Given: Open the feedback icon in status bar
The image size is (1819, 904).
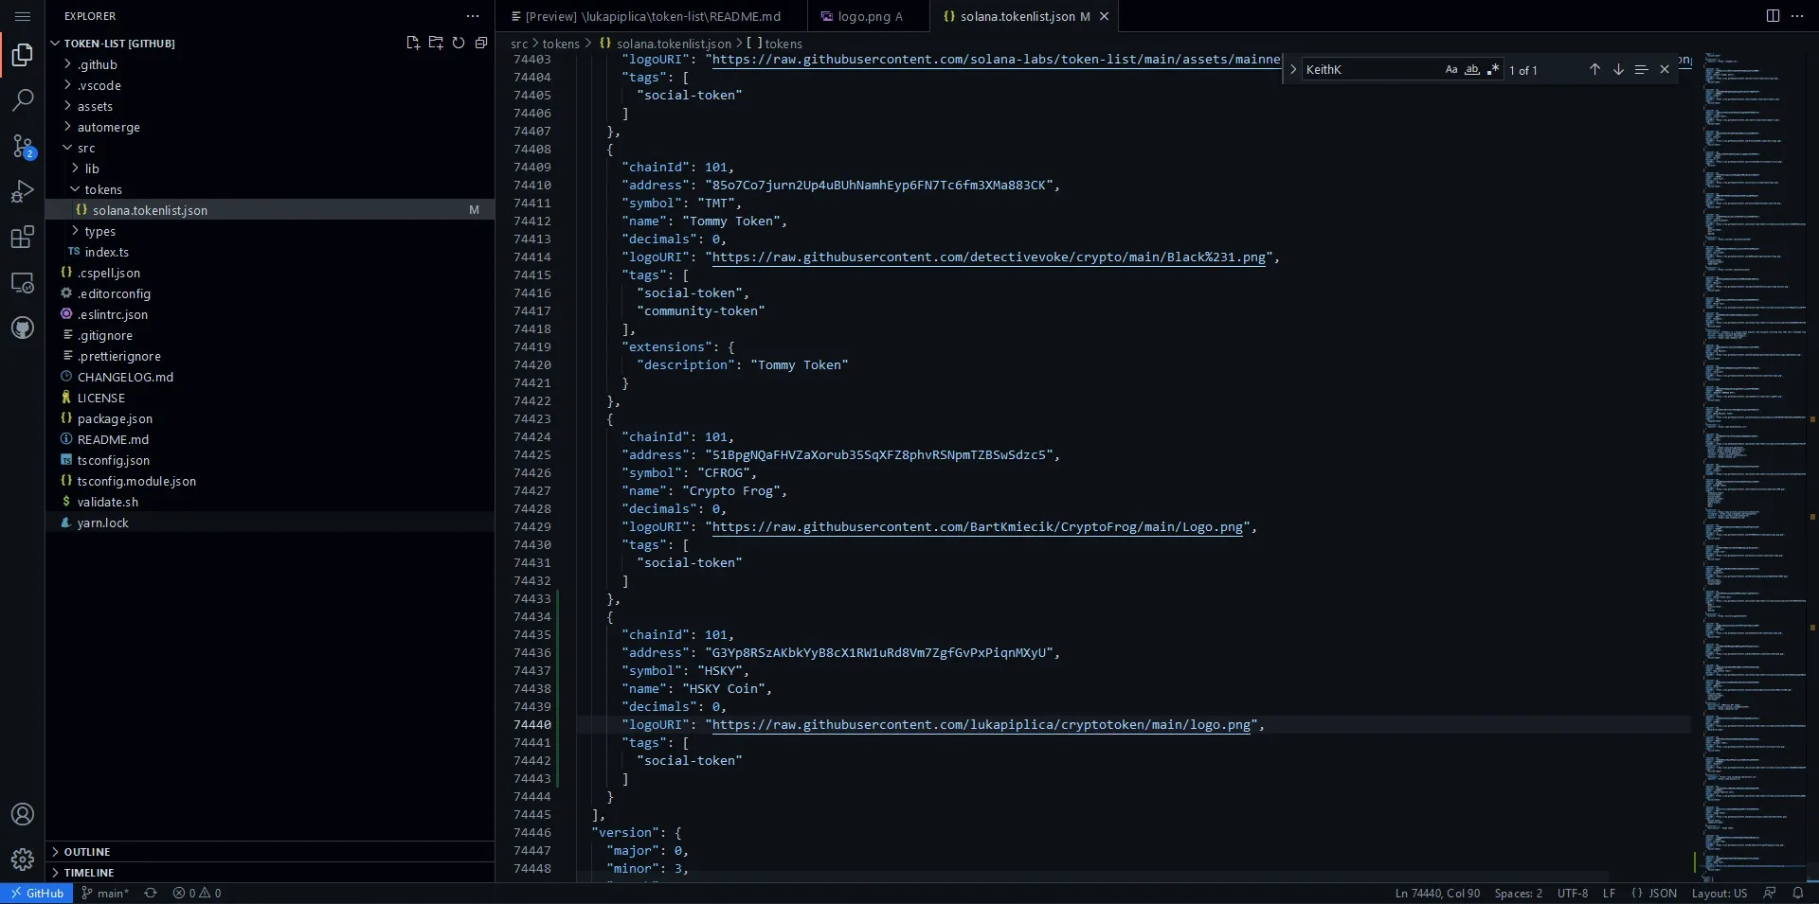Looking at the screenshot, I should (x=1770, y=893).
